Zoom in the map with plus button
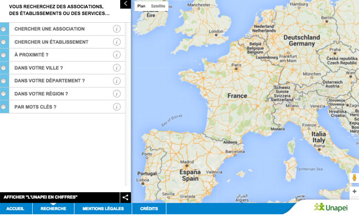 tap(355, 191)
